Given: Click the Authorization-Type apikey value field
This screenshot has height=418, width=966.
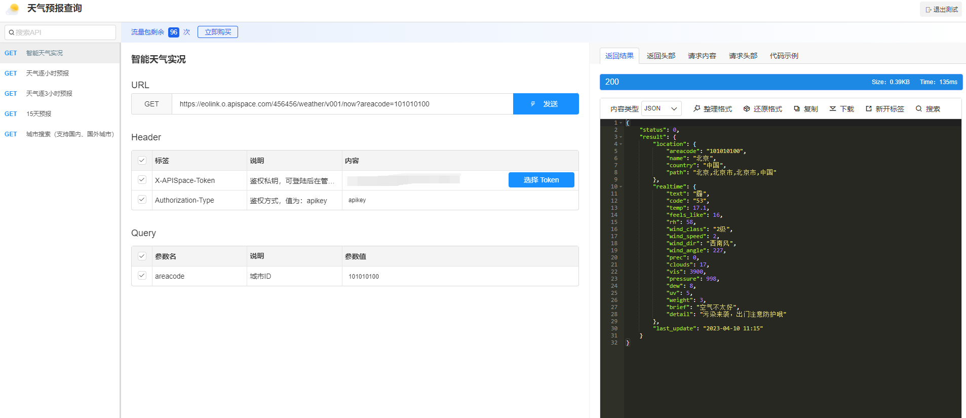Looking at the screenshot, I should 460,200.
